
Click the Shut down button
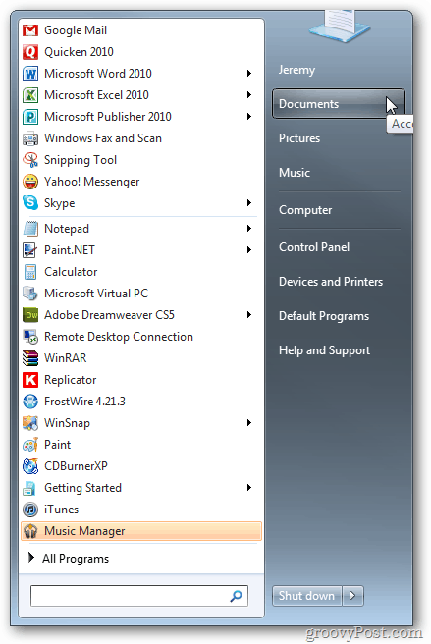[x=306, y=596]
